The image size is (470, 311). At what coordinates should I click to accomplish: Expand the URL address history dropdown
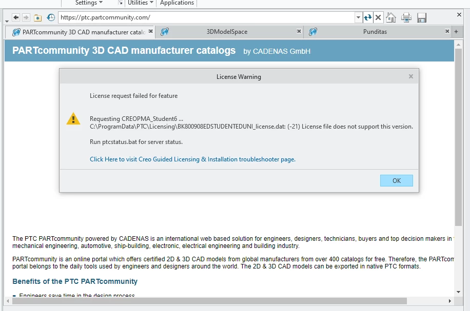(x=358, y=17)
